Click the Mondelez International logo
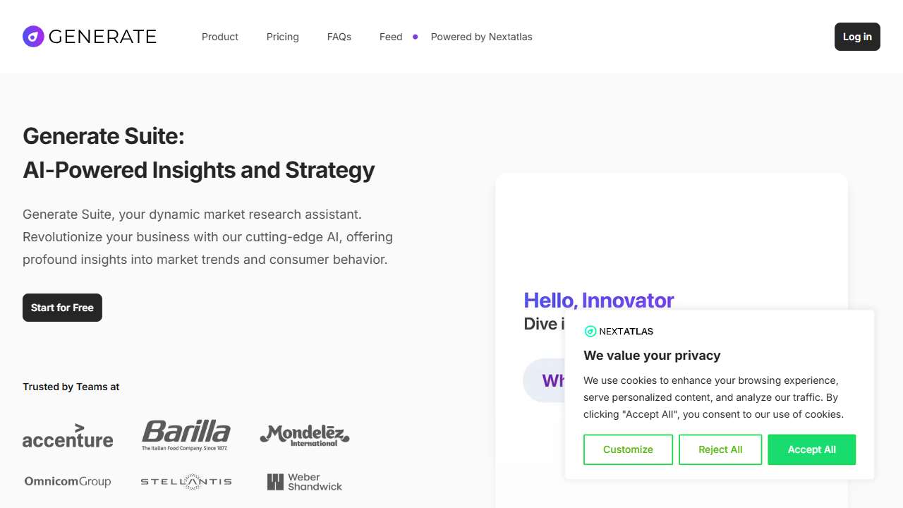The width and height of the screenshot is (903, 508). point(305,435)
